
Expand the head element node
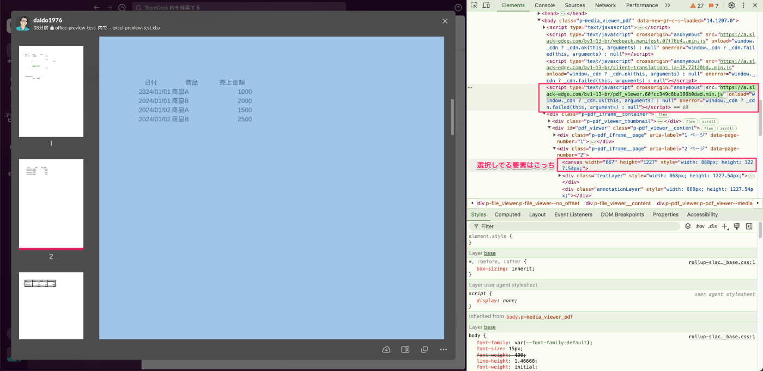[x=540, y=13]
